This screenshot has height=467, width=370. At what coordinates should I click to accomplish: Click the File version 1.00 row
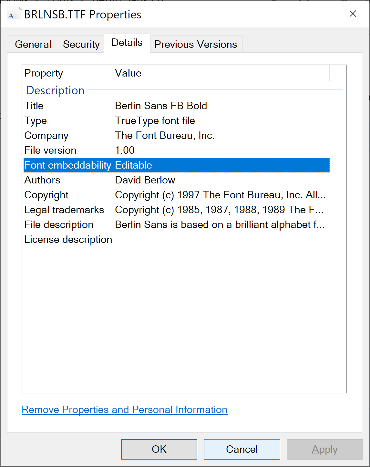129,150
